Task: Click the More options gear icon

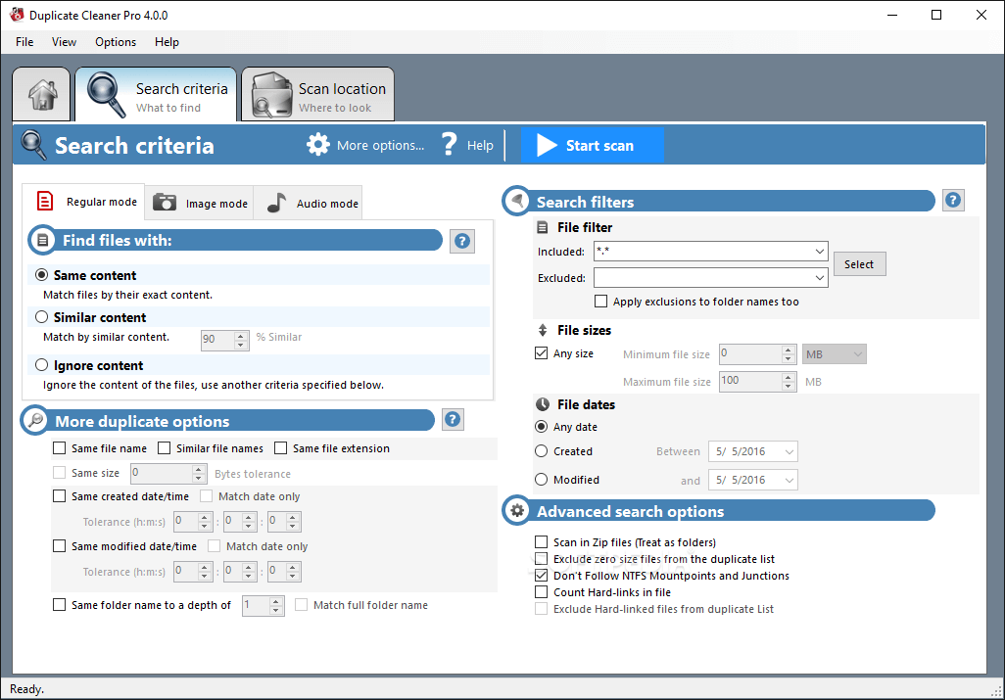Action: coord(318,145)
